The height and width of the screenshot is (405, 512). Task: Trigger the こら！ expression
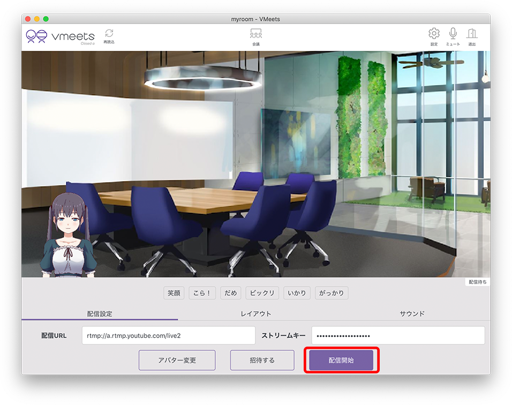(x=202, y=293)
